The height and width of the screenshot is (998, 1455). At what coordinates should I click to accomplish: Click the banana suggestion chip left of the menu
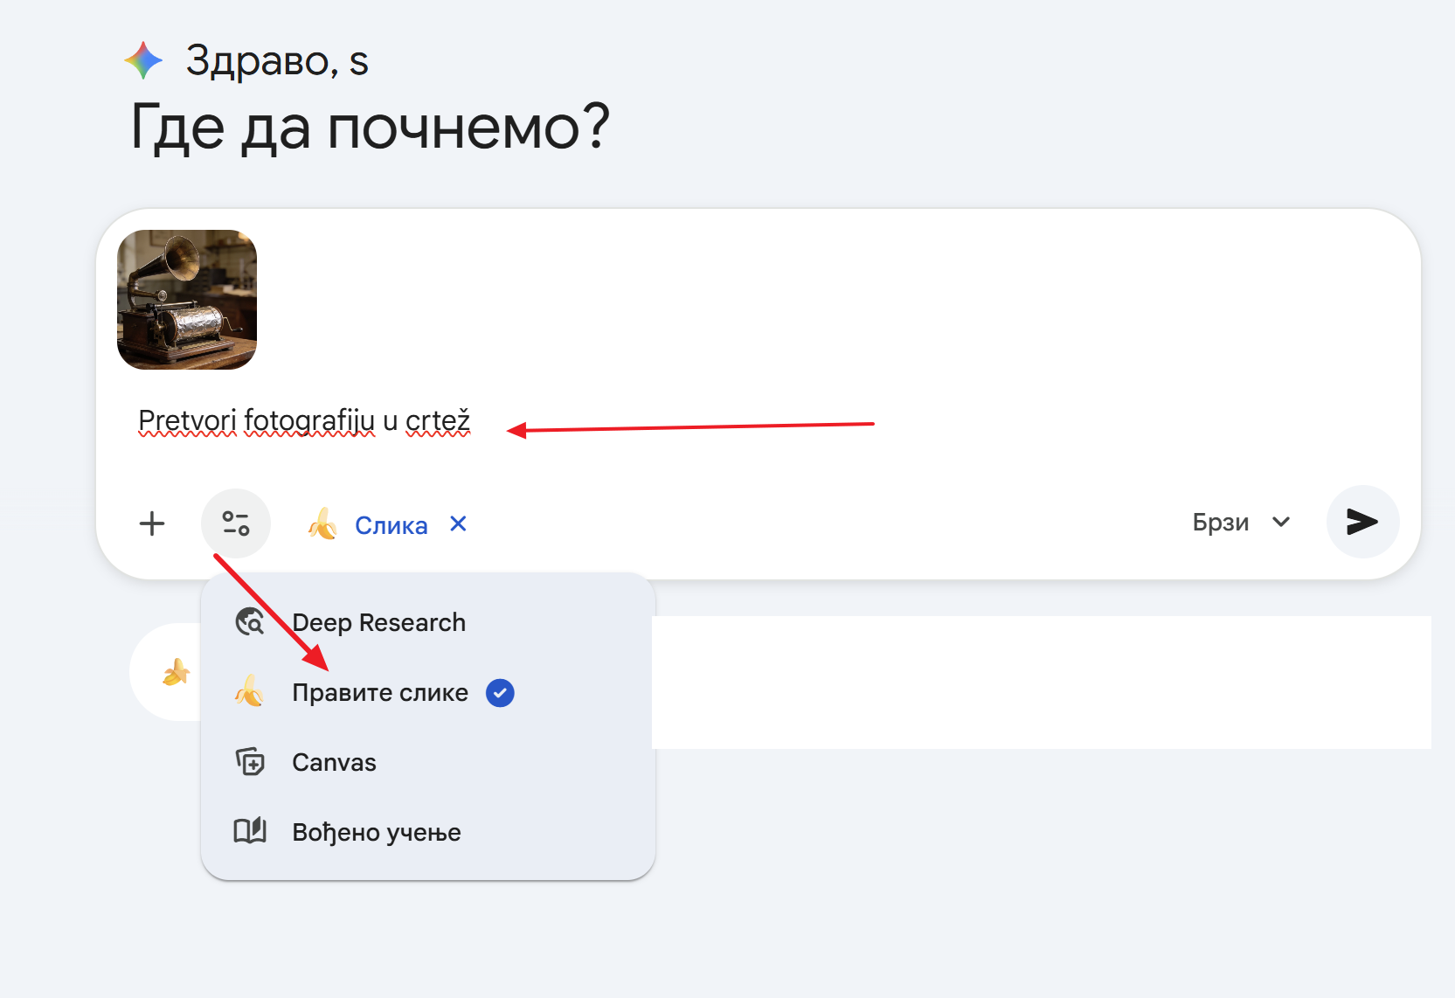tap(175, 672)
